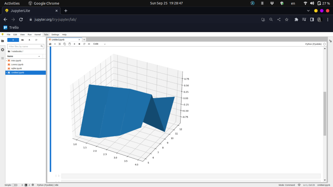This screenshot has width=333, height=187.
Task: Open the Chrome extensions puzzle icon
Action: pyautogui.click(x=296, y=19)
